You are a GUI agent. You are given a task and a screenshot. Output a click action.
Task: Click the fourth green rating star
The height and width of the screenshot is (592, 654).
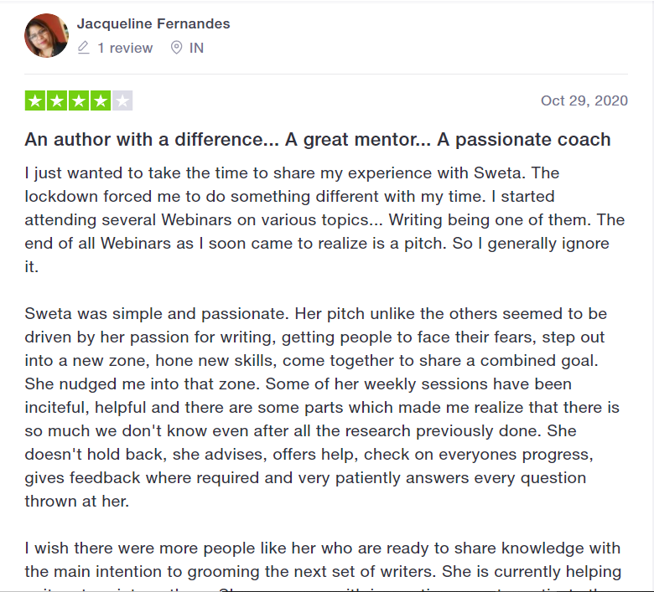101,101
